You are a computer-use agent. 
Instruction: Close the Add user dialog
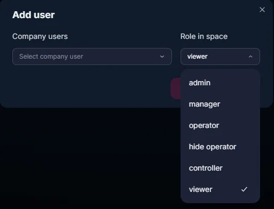click(262, 10)
